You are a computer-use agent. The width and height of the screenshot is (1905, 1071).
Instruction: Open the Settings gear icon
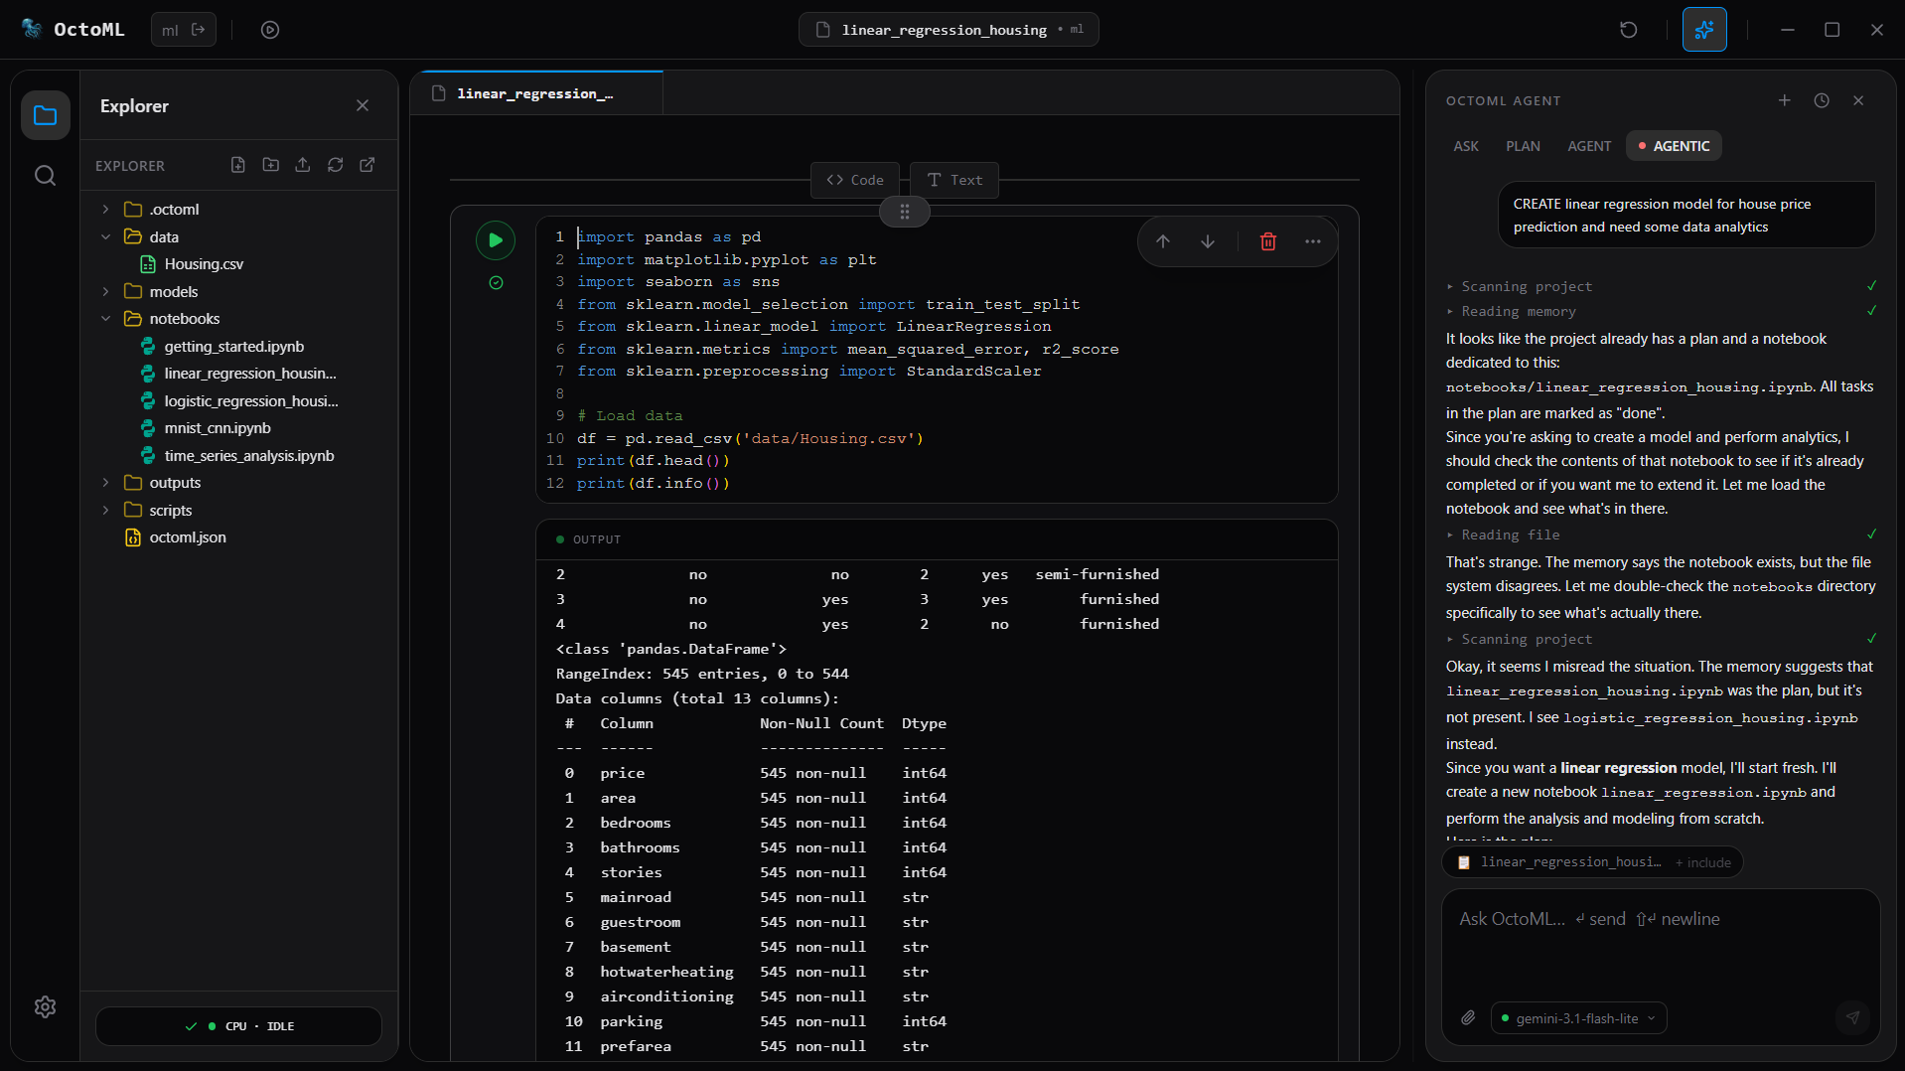pos(45,1006)
